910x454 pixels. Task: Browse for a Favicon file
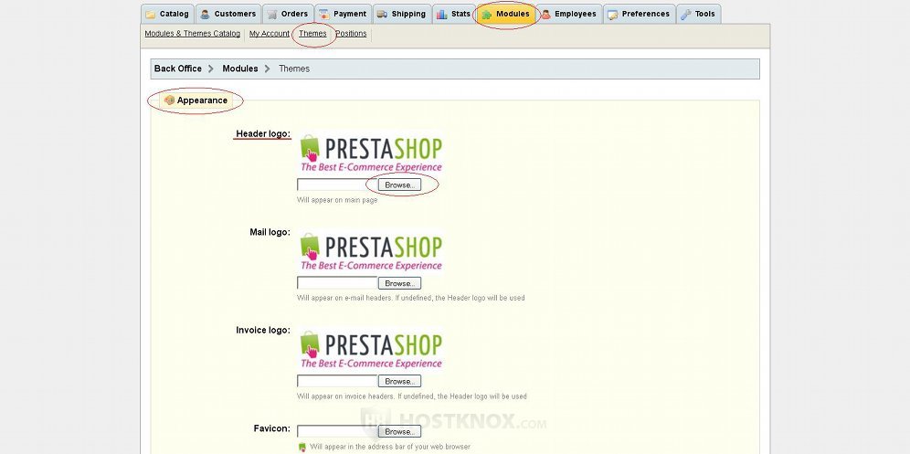click(x=399, y=431)
